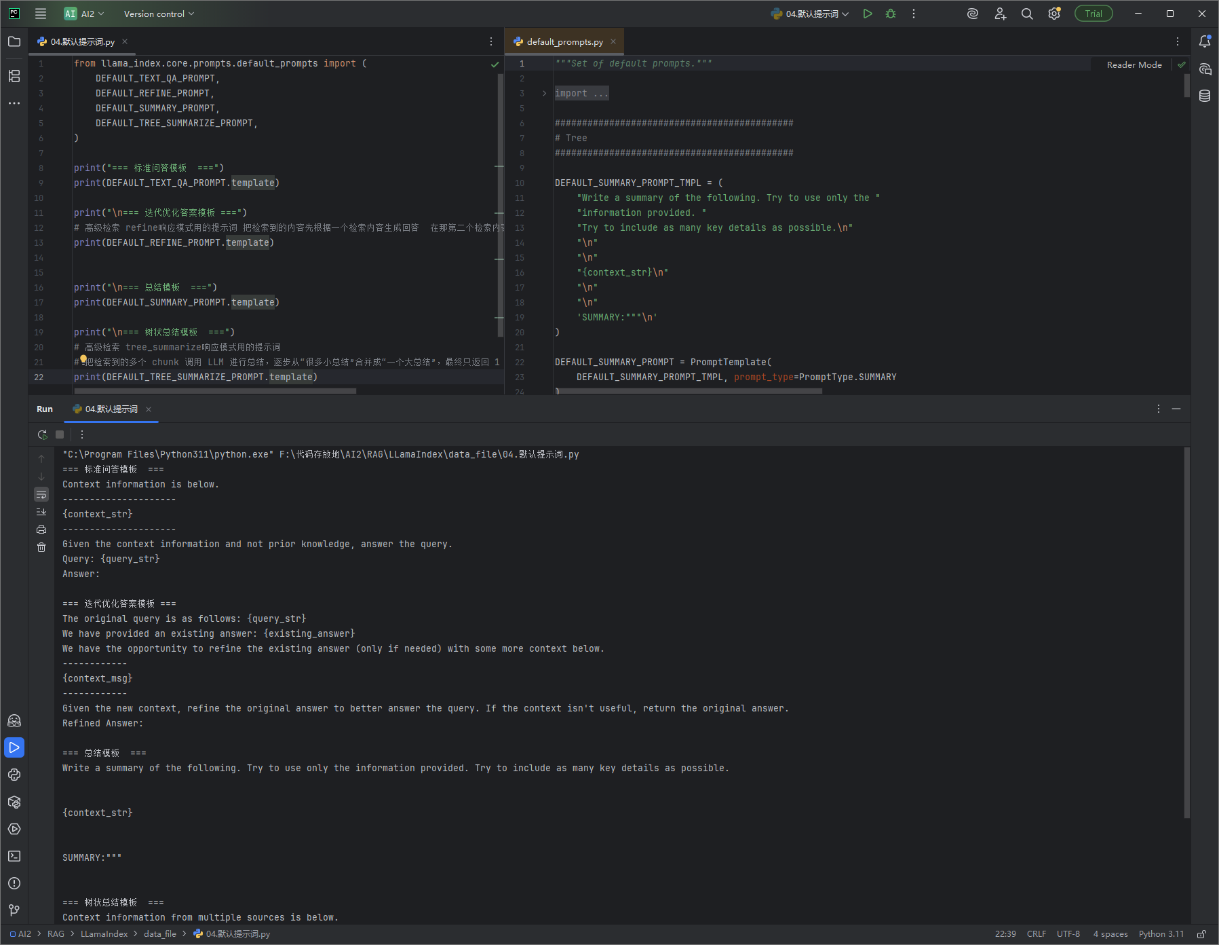The height and width of the screenshot is (945, 1219).
Task: Open the main hamburger menu
Action: tap(41, 14)
